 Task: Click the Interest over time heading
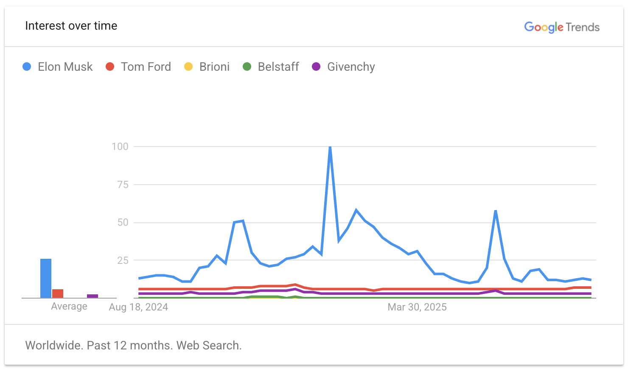71,26
